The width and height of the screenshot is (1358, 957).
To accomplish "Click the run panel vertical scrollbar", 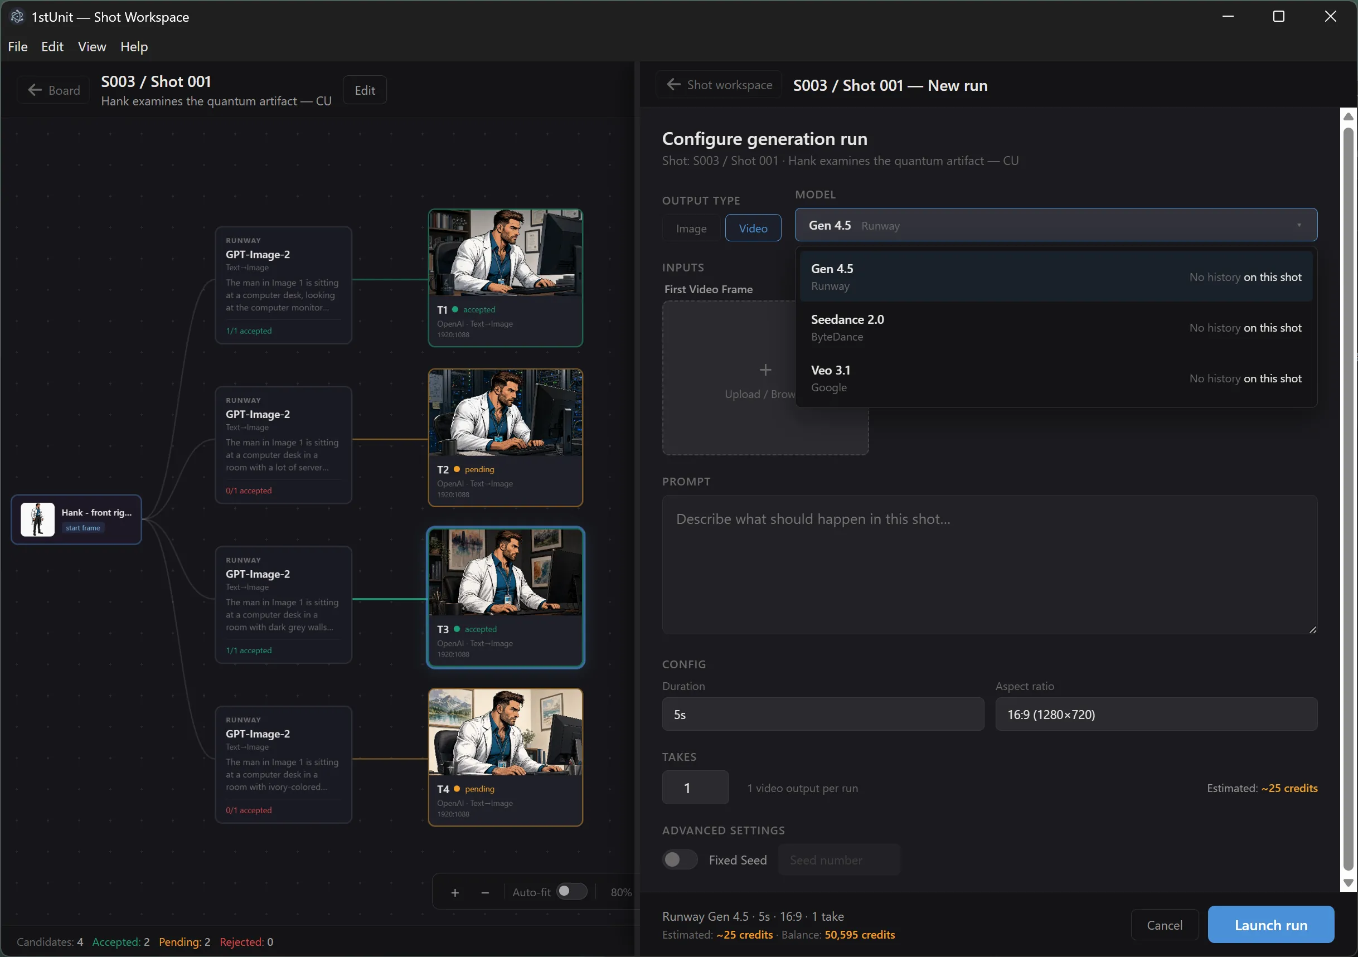I will tap(1348, 499).
